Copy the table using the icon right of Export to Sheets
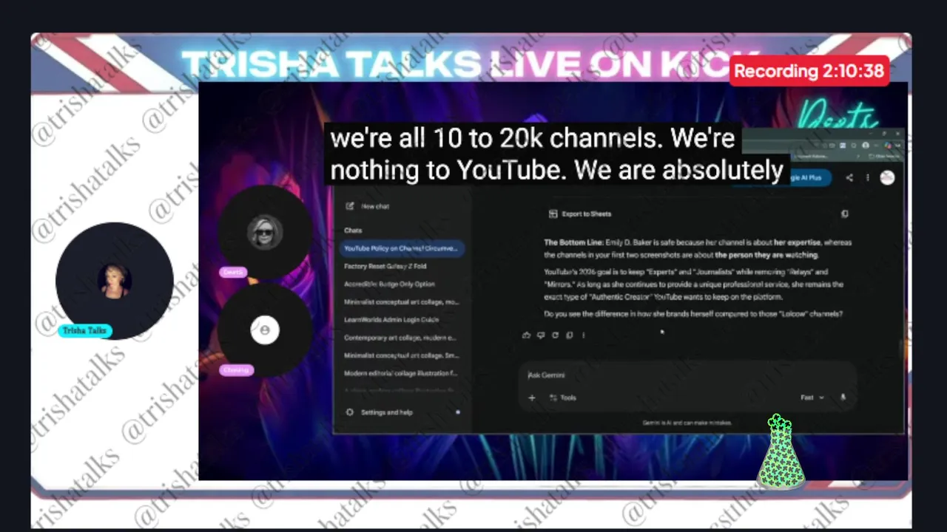 pyautogui.click(x=844, y=214)
